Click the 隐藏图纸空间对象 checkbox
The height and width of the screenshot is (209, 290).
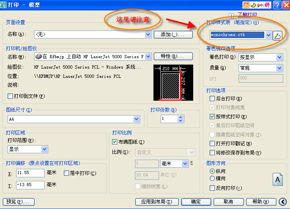point(212,134)
